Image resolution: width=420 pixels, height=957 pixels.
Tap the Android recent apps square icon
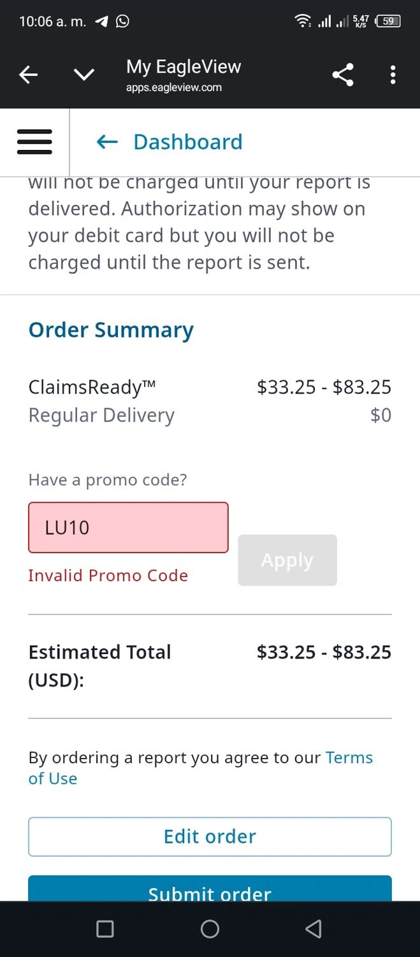(x=105, y=929)
